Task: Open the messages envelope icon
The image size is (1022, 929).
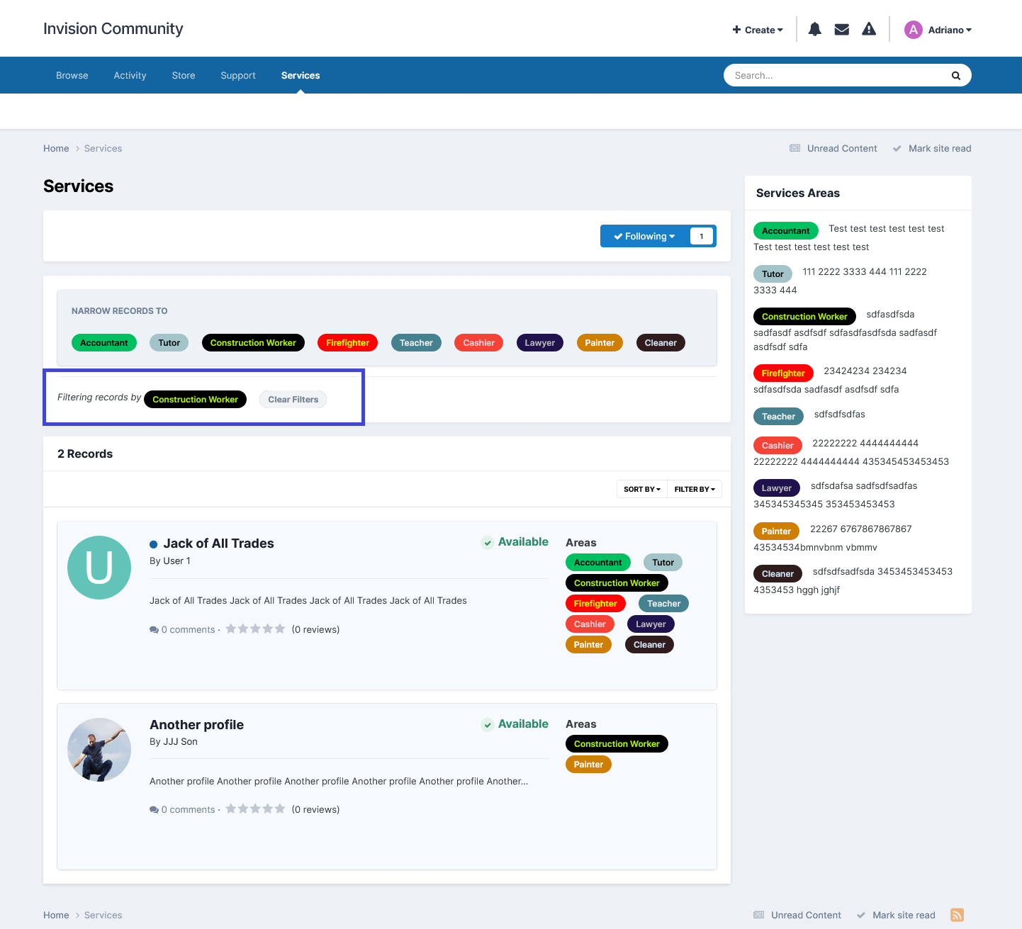Action: coord(841,29)
